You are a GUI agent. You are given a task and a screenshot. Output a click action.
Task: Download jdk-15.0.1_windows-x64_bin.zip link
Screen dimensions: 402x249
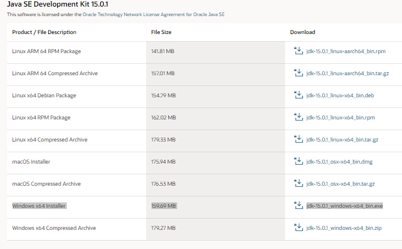click(x=344, y=228)
